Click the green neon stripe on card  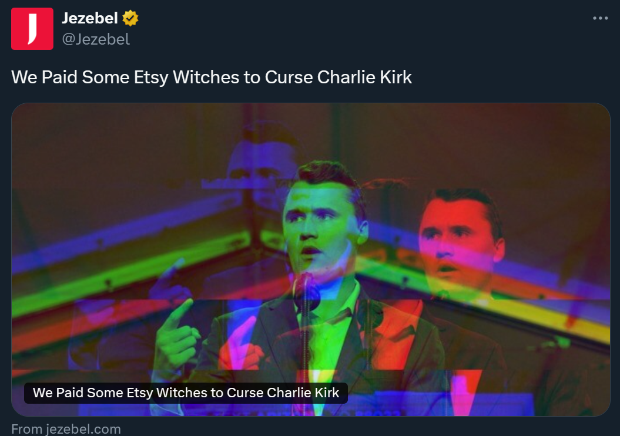coord(130,269)
